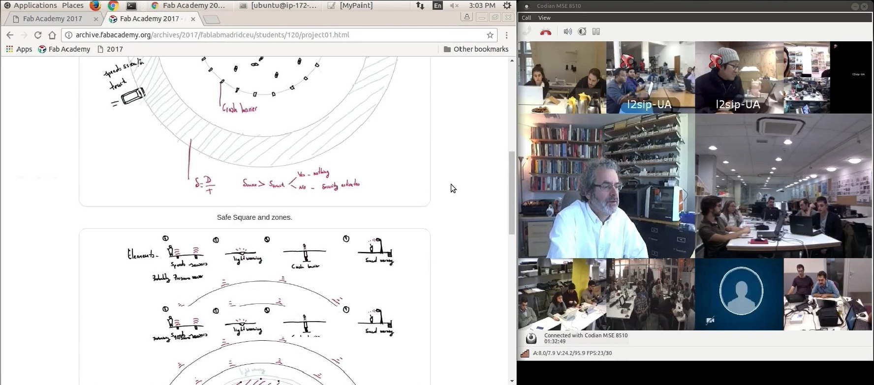
Task: Expand the Other bookmarks folder
Action: pyautogui.click(x=476, y=49)
